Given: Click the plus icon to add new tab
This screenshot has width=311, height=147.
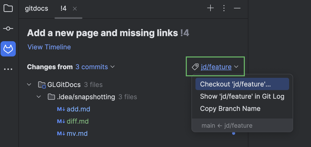Looking at the screenshot, I should click(x=210, y=8).
